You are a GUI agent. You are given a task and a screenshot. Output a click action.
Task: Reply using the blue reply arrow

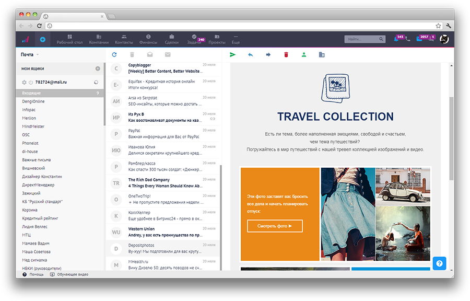point(250,54)
